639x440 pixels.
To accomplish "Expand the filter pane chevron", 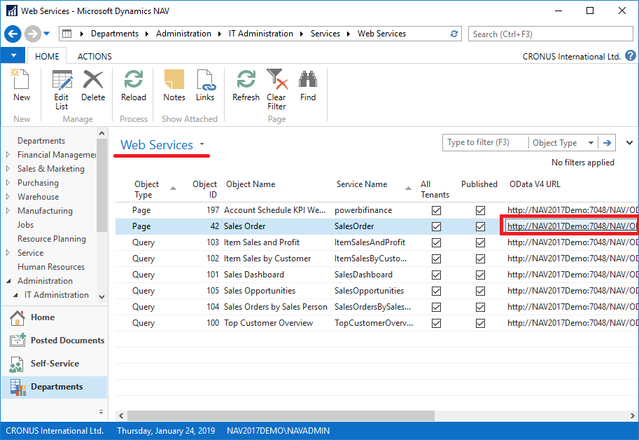I will point(629,143).
